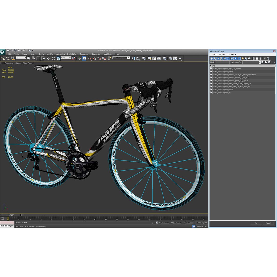Click Cancel in Select From Scene

268,223
